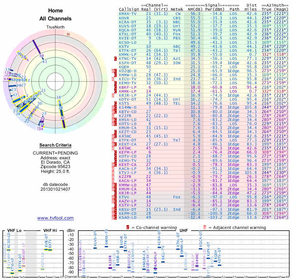This screenshot has width=292, height=280.
Task: Select the KUVS-DT callsign in the table
Action: click(128, 26)
